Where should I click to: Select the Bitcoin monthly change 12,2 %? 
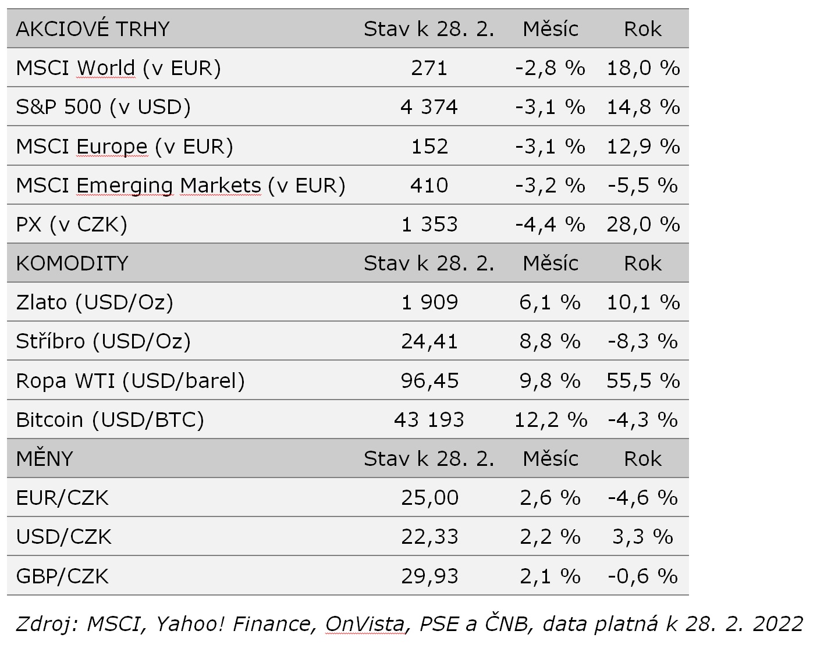[551, 420]
